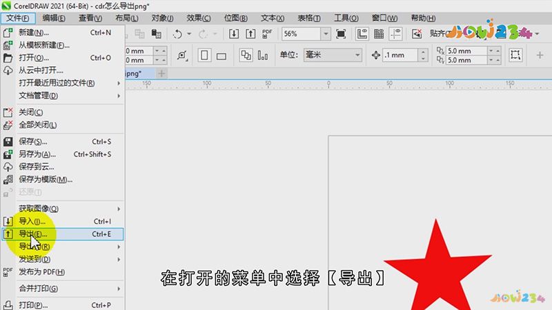Click the nudge distance stepper arrows

(x=423, y=55)
